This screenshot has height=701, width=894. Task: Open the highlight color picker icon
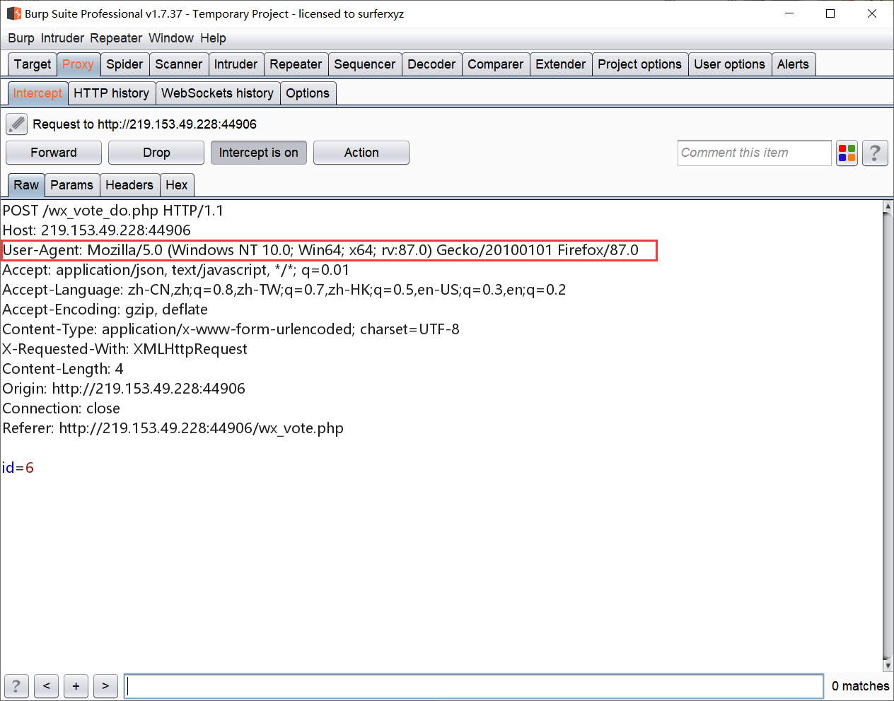click(x=847, y=153)
